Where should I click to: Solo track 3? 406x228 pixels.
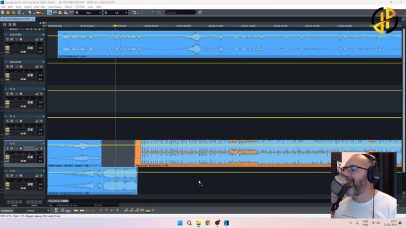pyautogui.click(x=7, y=94)
